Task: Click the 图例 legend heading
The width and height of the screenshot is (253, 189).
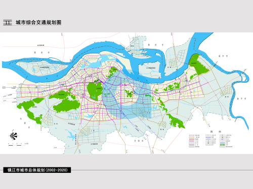Action: (216, 132)
